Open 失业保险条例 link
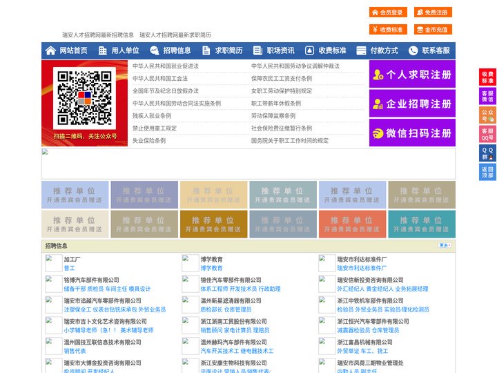 [149, 140]
